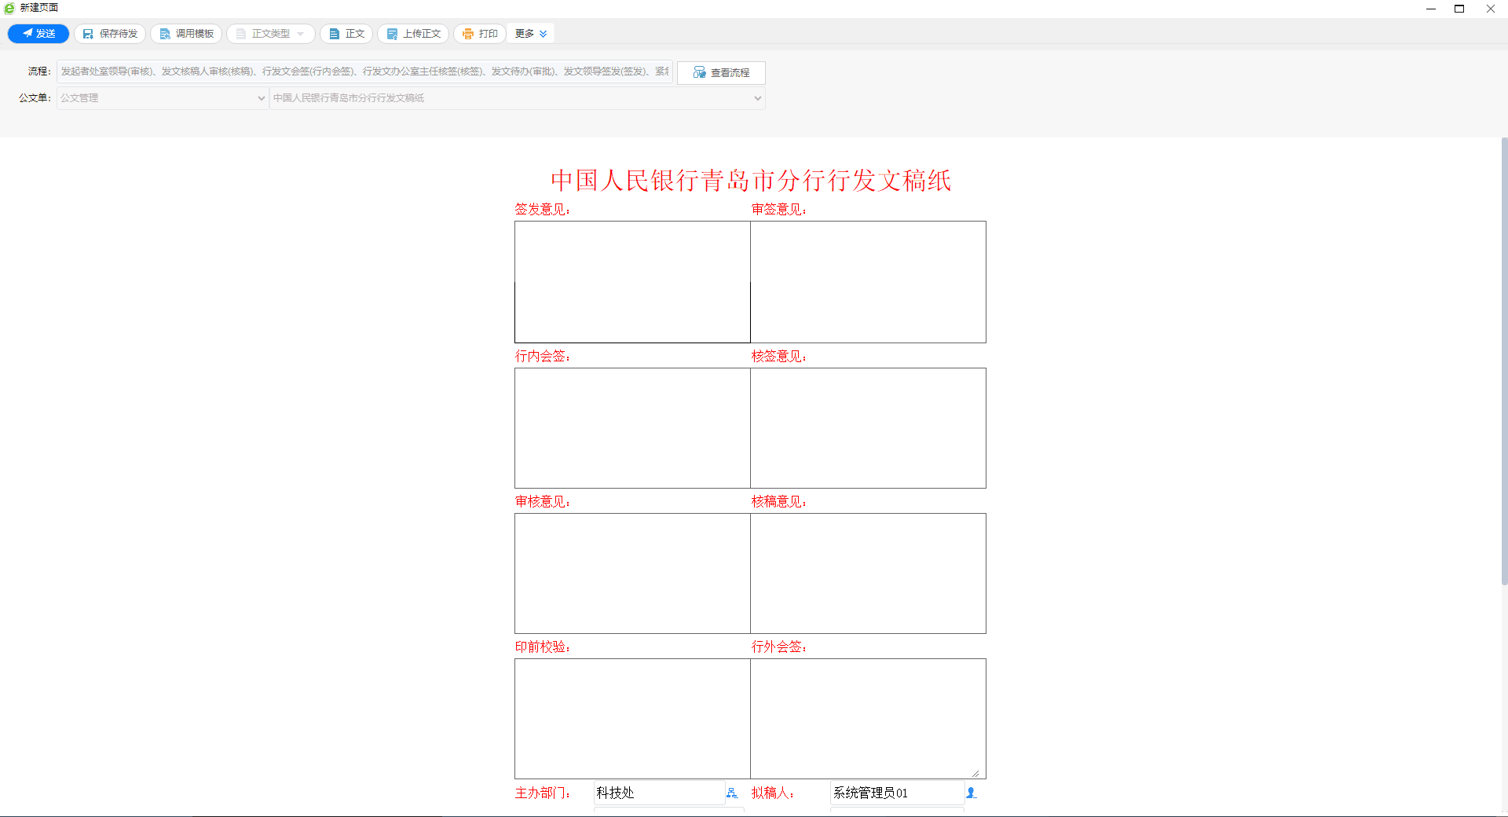
Task: Click the 核稿意见 text box
Action: (868, 573)
